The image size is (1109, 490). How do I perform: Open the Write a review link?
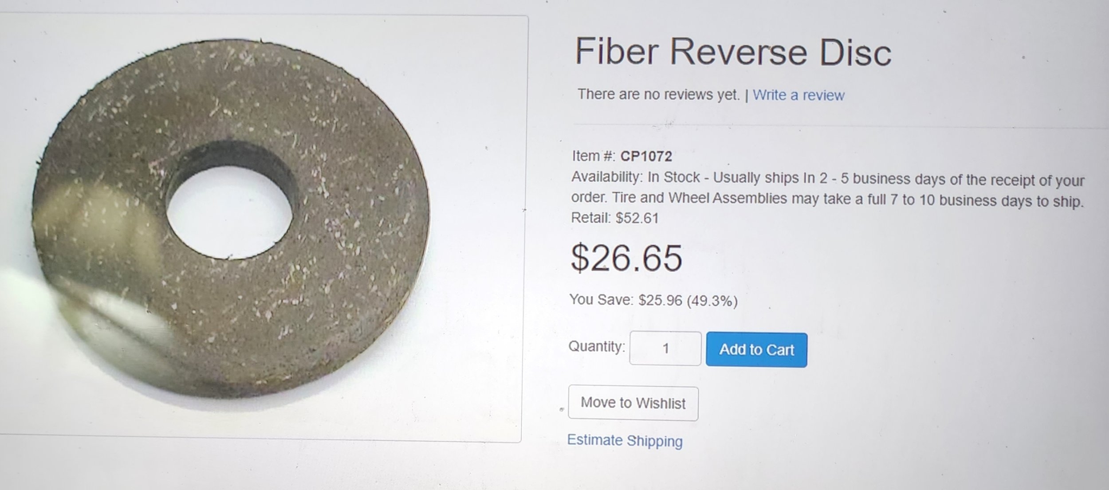tap(798, 95)
